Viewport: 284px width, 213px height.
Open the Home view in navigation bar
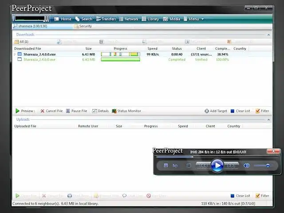coord(63,19)
